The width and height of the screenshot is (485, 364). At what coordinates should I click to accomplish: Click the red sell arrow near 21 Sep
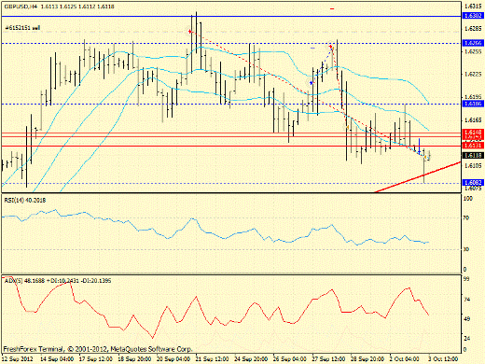click(x=190, y=31)
